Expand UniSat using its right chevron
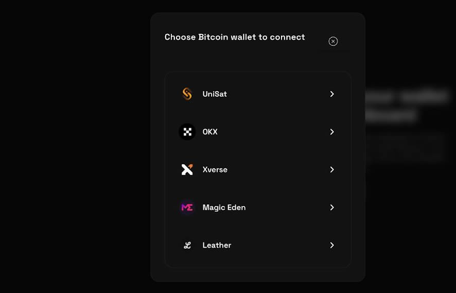456x293 pixels. pos(332,94)
